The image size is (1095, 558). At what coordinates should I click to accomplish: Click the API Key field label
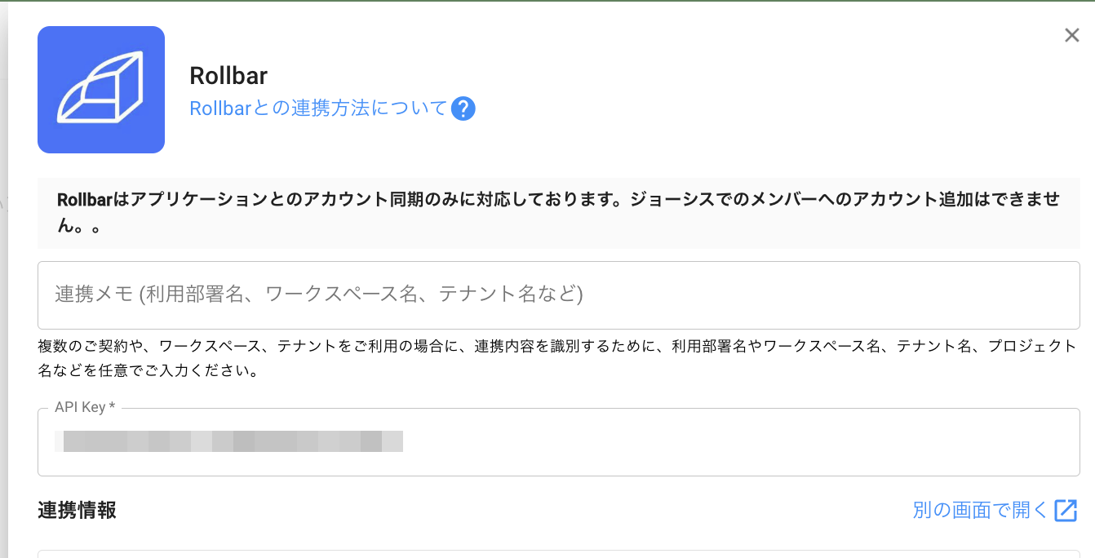(x=84, y=407)
